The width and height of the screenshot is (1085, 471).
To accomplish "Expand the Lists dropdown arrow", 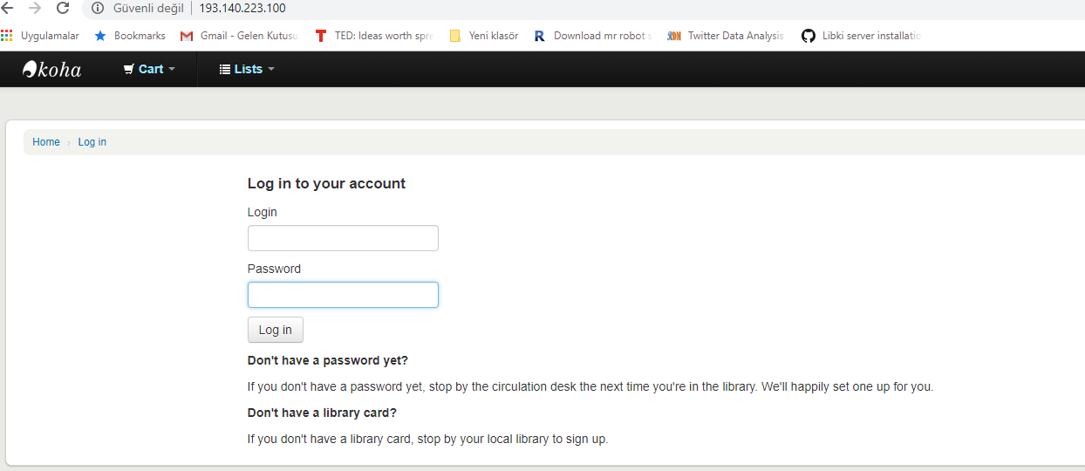I will point(271,69).
